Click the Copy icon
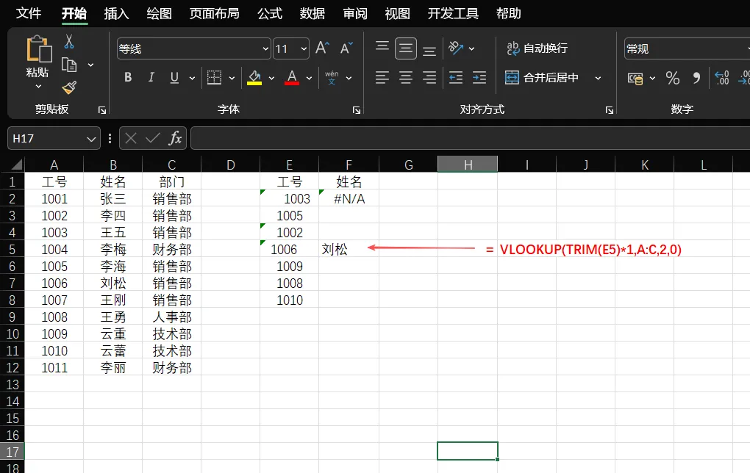This screenshot has width=750, height=473. point(69,65)
